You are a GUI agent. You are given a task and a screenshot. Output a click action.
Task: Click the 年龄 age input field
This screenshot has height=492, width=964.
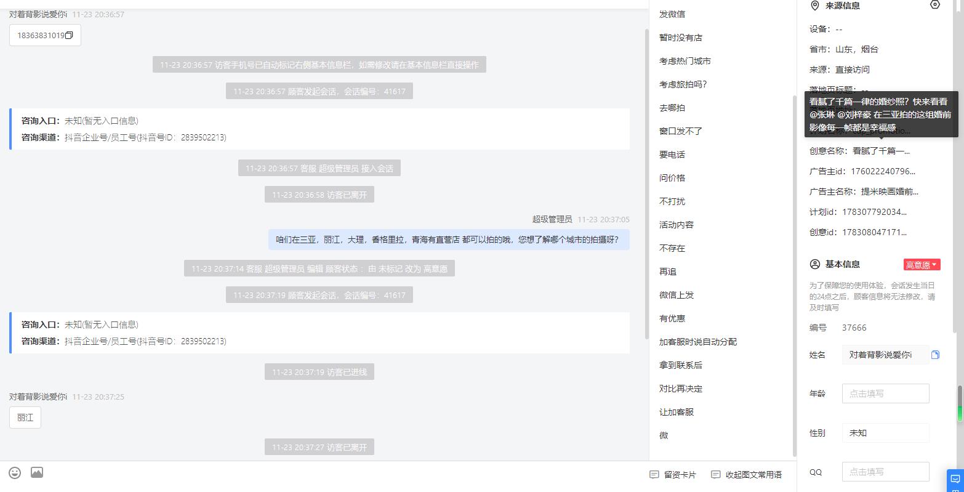(x=885, y=393)
